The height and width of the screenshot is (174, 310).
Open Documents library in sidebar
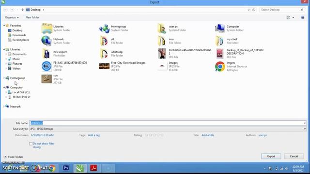pyautogui.click(x=19, y=54)
